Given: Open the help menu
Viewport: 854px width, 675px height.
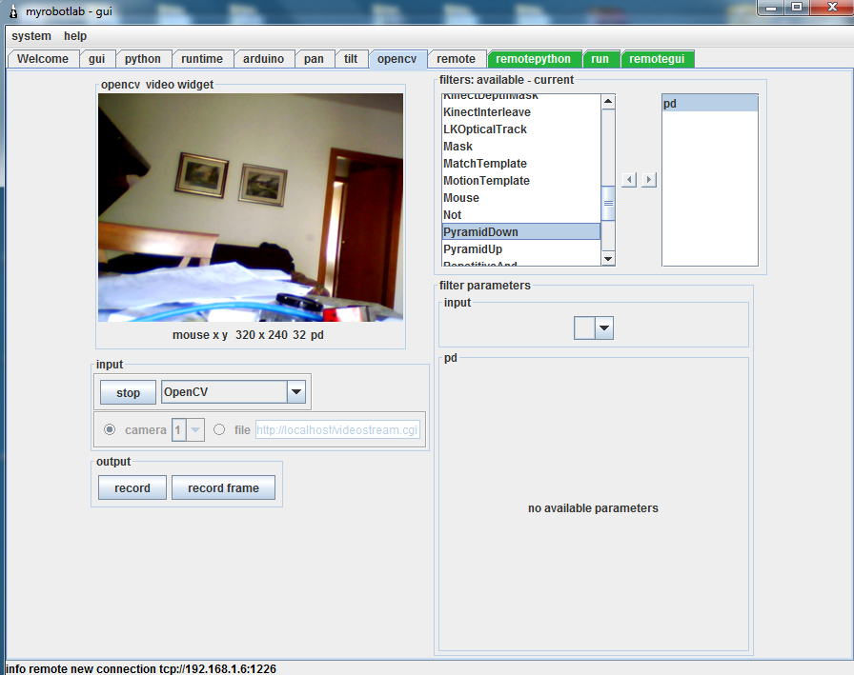Looking at the screenshot, I should click(75, 36).
